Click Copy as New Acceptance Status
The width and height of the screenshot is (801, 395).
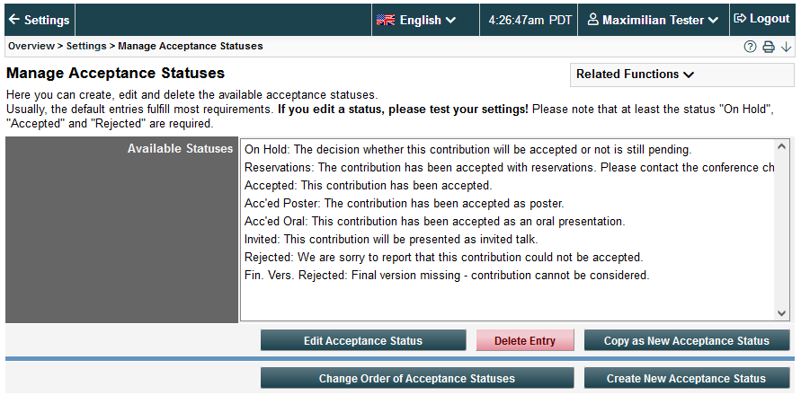tap(687, 340)
